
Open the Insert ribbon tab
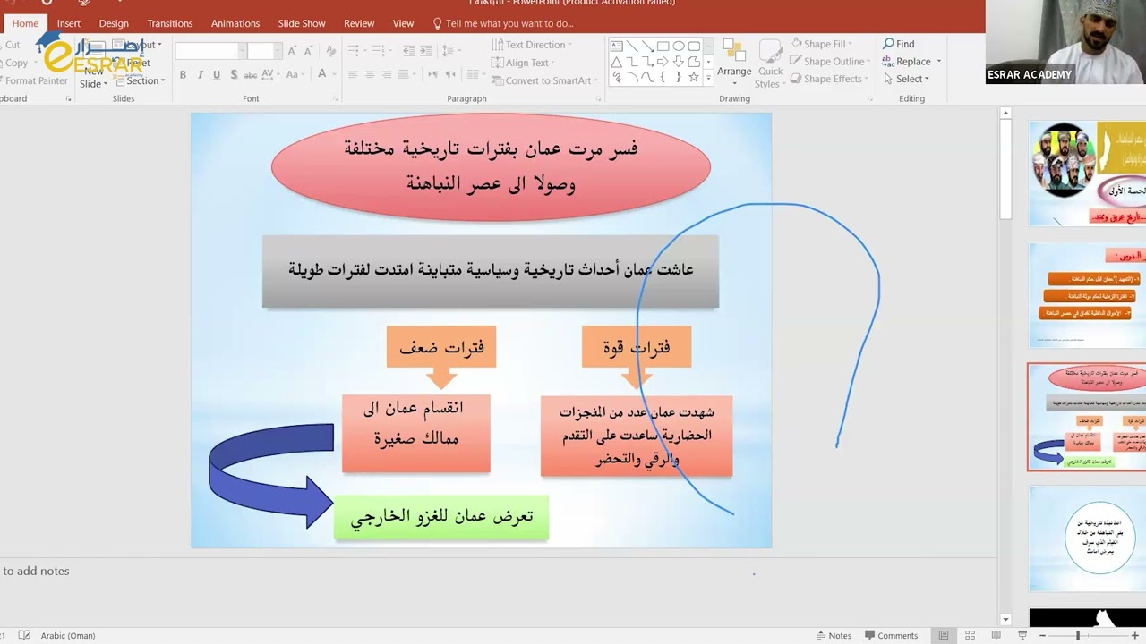point(69,23)
